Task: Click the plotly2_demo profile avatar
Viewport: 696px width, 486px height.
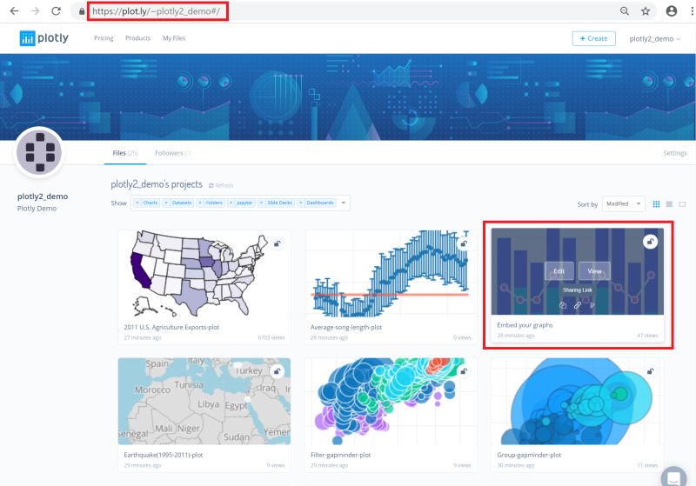Action: coord(40,153)
